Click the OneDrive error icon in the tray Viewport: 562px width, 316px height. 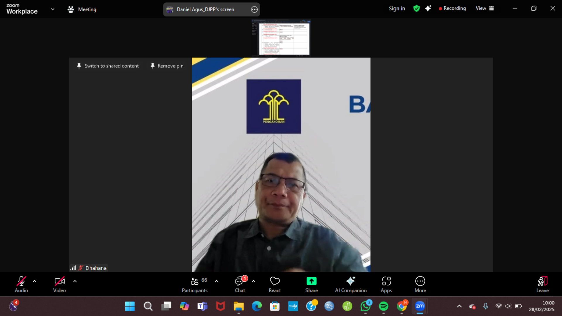pos(472,306)
